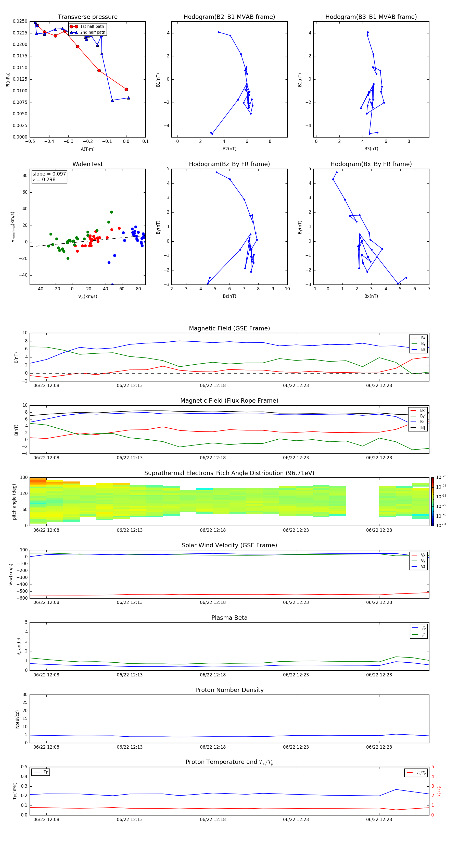
Task: Click the 'Bz(nT)' x-axis label
Action: [229, 296]
